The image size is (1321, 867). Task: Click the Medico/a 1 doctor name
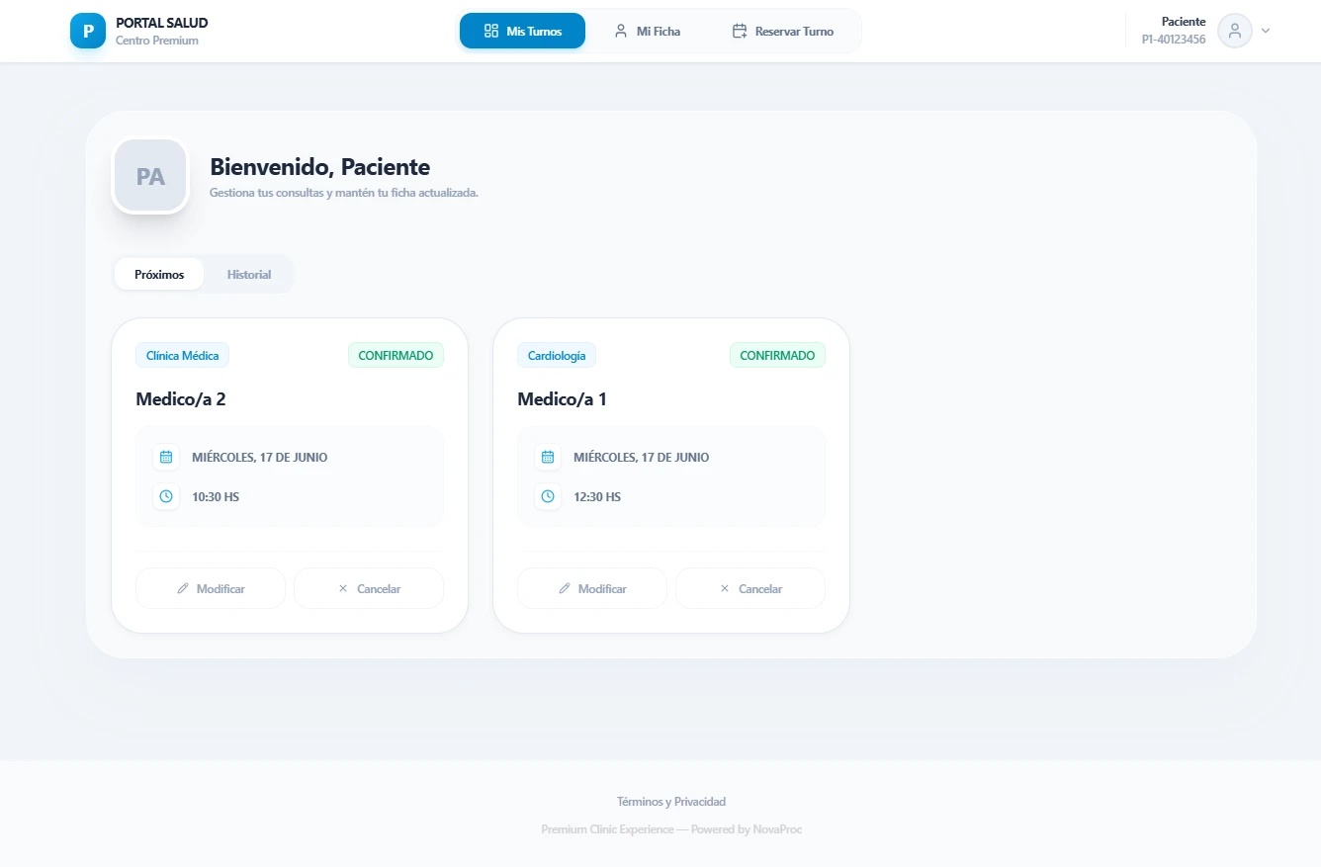563,399
